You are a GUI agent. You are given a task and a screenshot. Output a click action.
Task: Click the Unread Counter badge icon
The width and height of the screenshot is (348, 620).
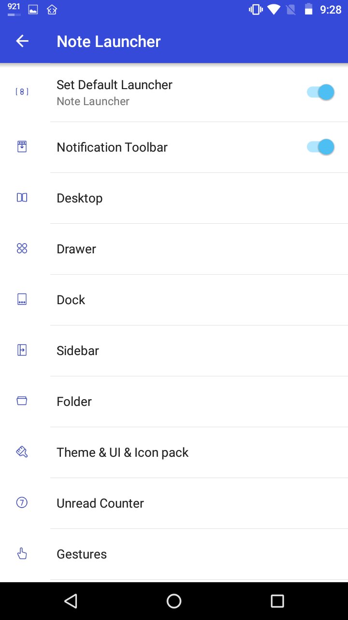[22, 503]
